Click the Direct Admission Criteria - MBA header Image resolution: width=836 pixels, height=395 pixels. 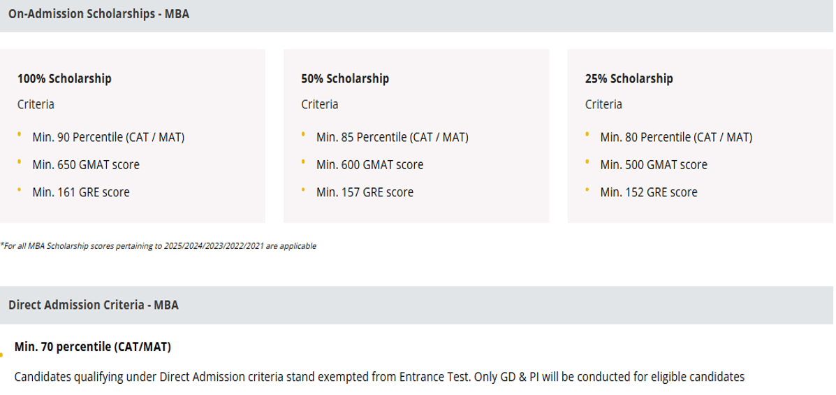[x=94, y=305]
